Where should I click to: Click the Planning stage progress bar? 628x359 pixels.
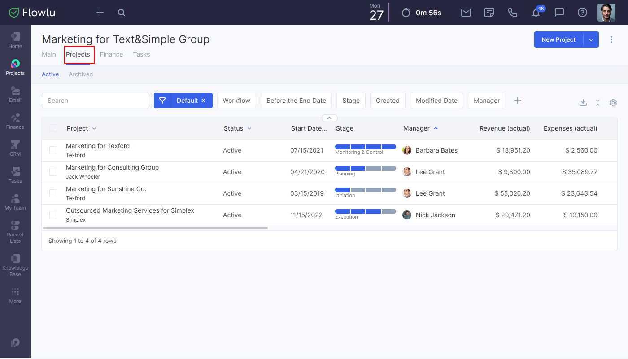(x=366, y=168)
